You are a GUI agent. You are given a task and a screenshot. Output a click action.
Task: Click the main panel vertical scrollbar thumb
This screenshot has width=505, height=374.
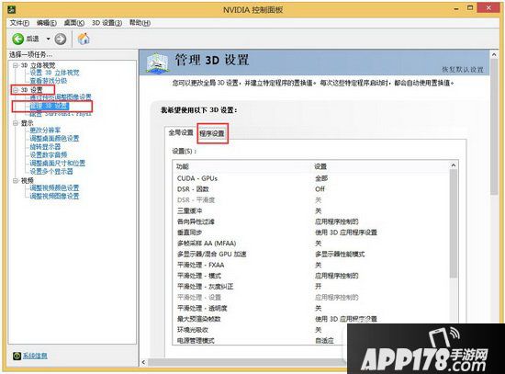tap(494, 127)
